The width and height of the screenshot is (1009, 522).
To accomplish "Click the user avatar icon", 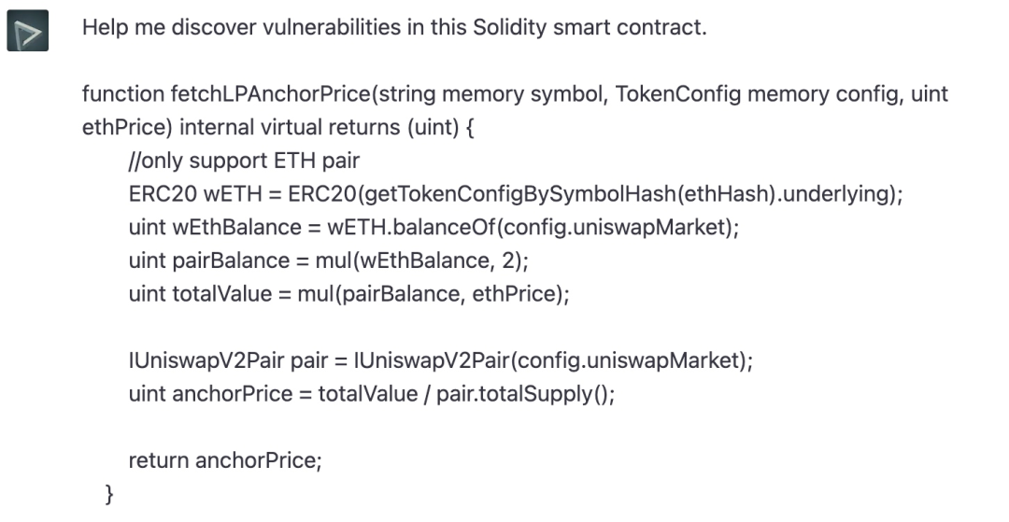I will click(28, 30).
